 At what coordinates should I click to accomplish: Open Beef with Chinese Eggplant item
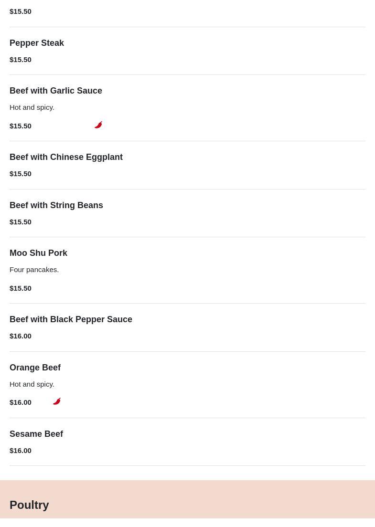coord(66,157)
